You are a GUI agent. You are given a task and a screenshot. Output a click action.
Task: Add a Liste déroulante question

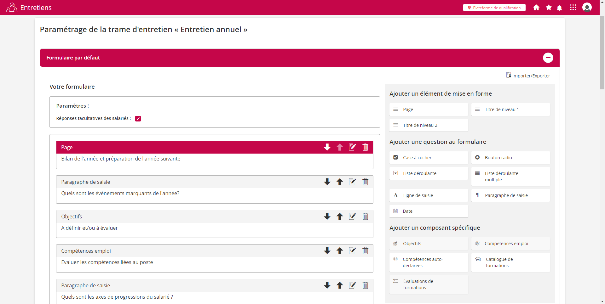tap(429, 173)
